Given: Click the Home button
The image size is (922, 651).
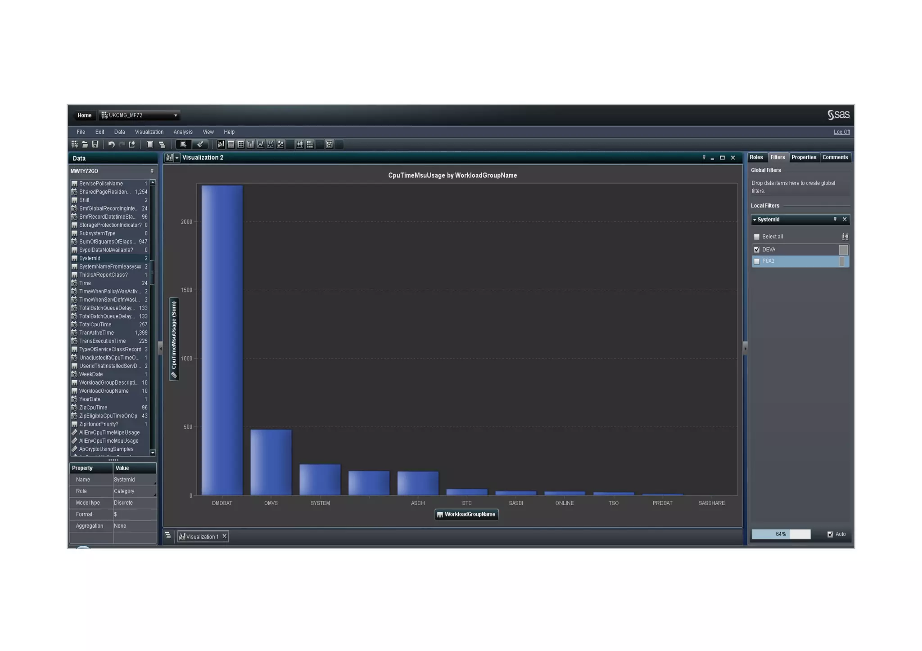Looking at the screenshot, I should click(x=84, y=116).
